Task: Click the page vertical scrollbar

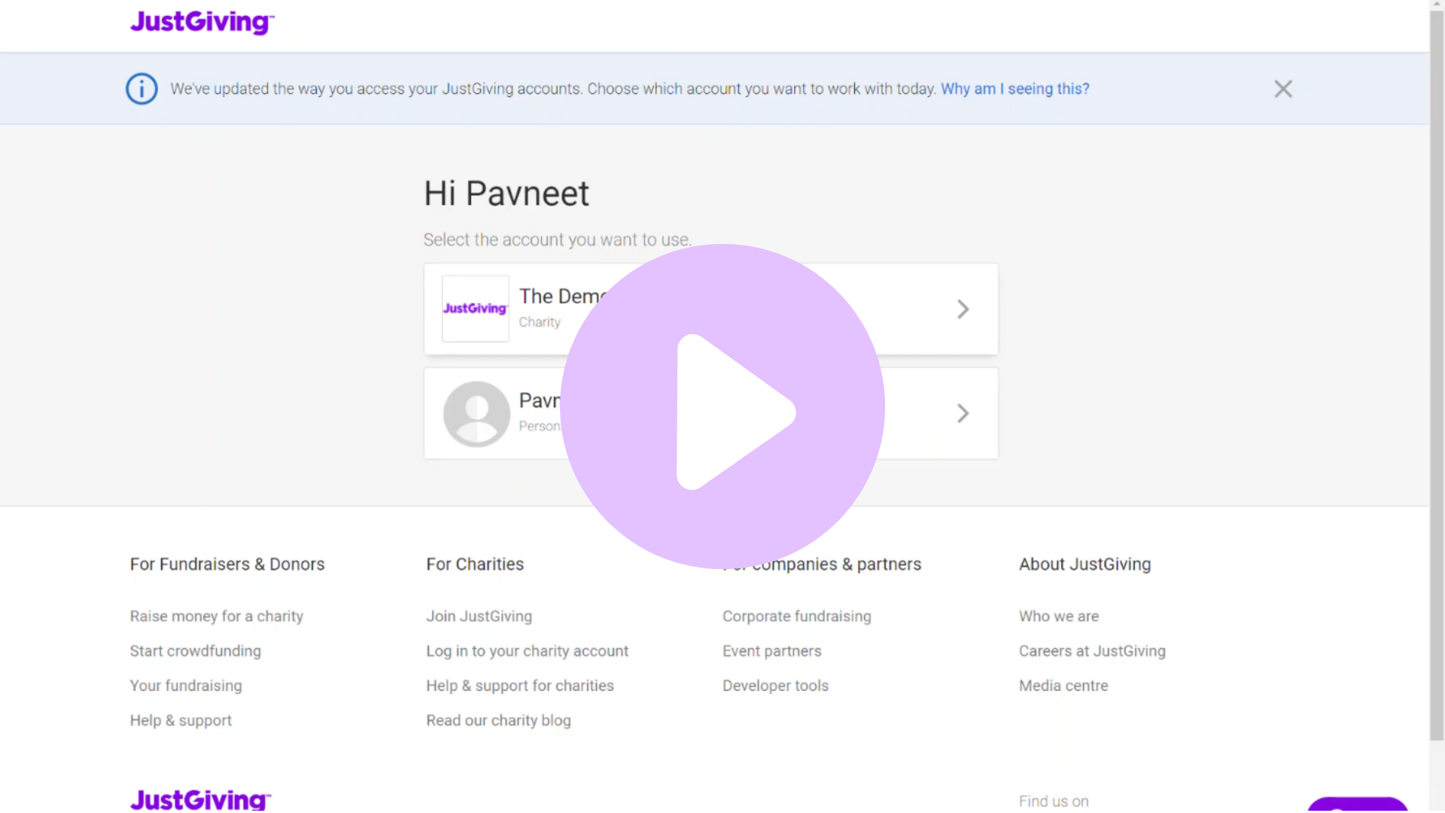Action: tap(1437, 376)
